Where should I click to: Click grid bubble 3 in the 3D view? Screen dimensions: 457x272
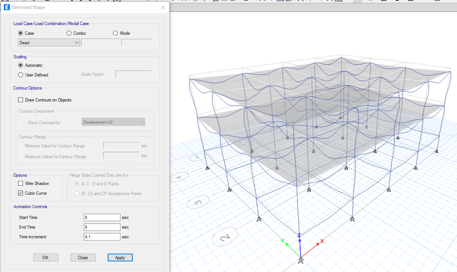point(198,202)
